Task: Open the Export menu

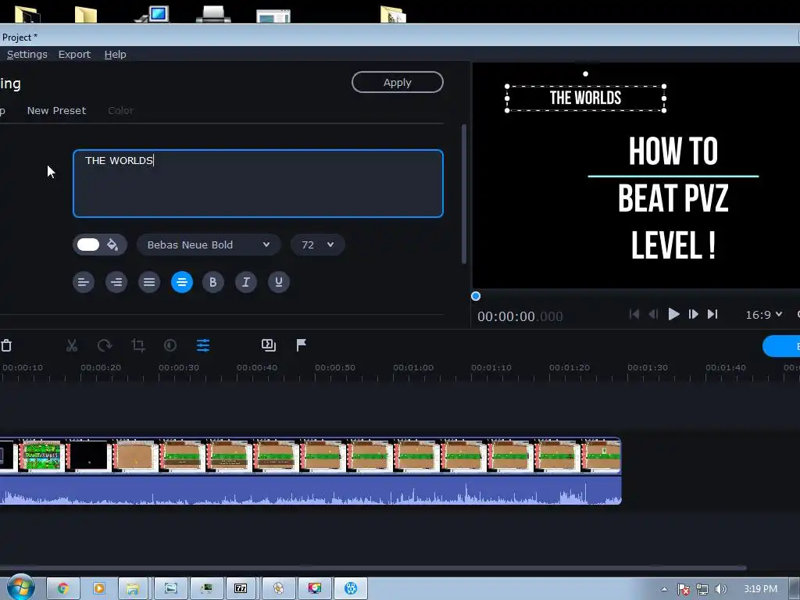Action: pyautogui.click(x=74, y=54)
